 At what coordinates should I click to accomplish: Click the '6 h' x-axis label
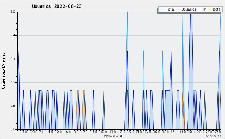pyautogui.click(x=68, y=132)
